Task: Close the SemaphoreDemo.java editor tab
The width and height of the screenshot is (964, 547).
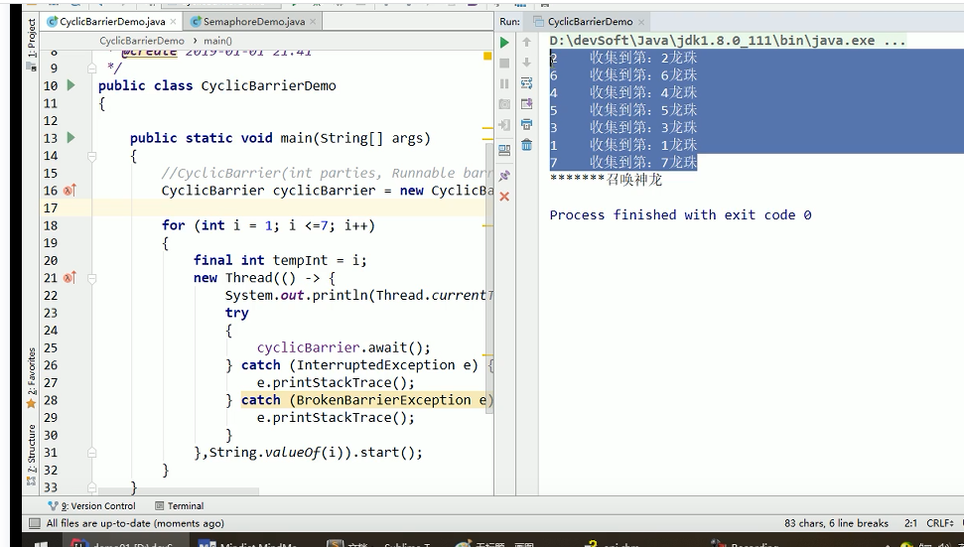Action: click(x=313, y=22)
